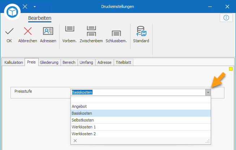This screenshot has width=236, height=150.
Task: Switch to the Kalkulation tab
Action: coord(13,62)
